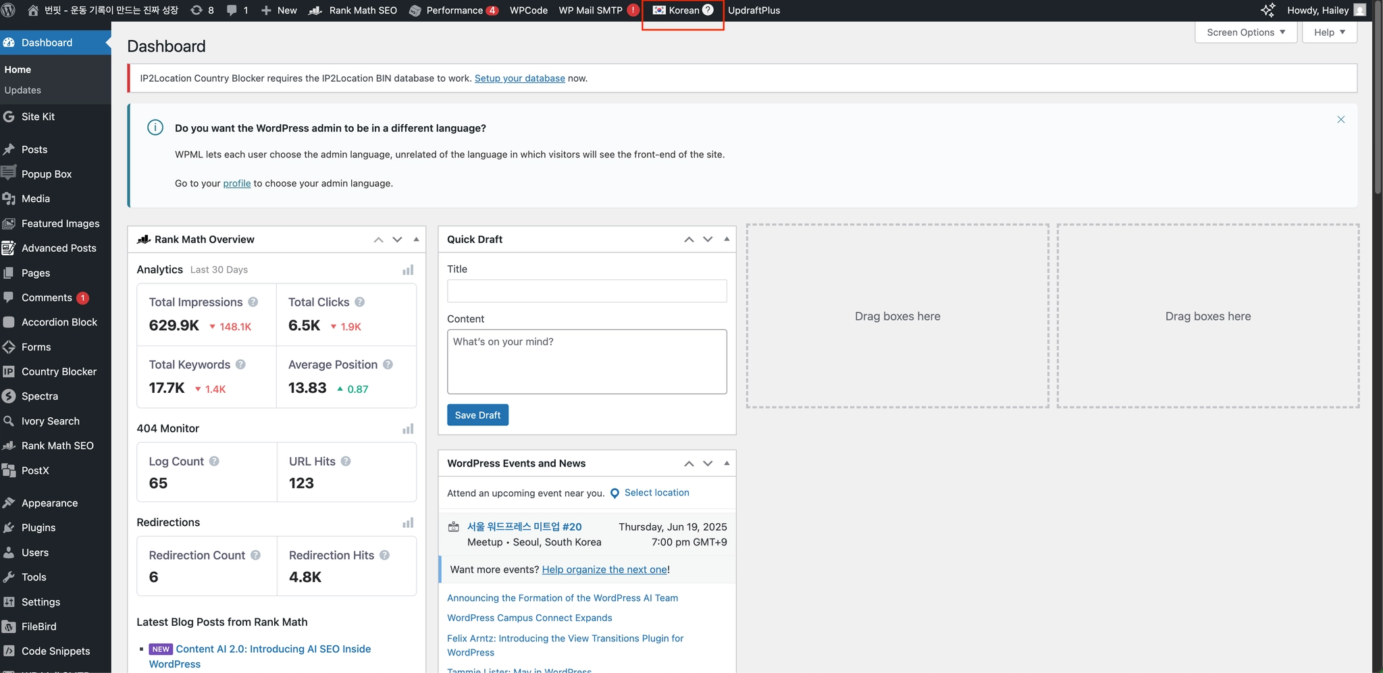
Task: Collapse the Rank Math Overview panel
Action: tap(416, 240)
